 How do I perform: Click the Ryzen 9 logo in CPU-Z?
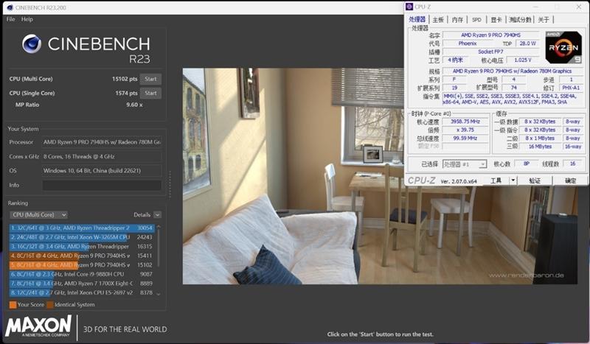pos(563,47)
